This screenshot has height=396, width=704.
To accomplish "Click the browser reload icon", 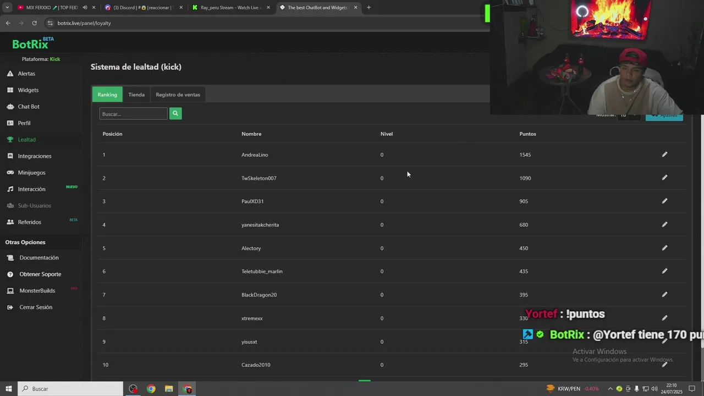I will click(x=34, y=23).
